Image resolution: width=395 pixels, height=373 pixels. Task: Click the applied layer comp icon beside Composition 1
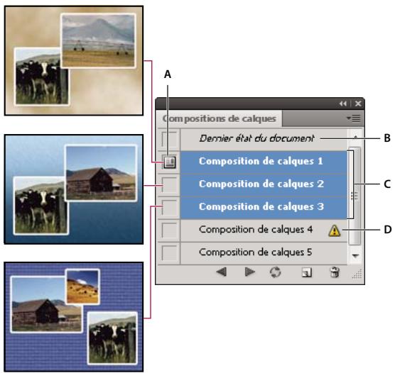[170, 162]
